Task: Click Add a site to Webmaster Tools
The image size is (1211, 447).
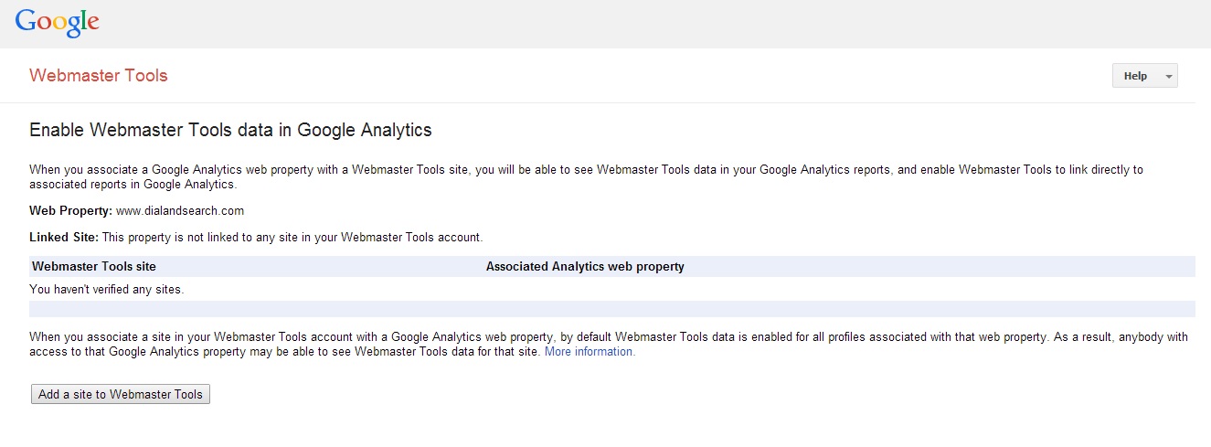Action: pyautogui.click(x=121, y=394)
